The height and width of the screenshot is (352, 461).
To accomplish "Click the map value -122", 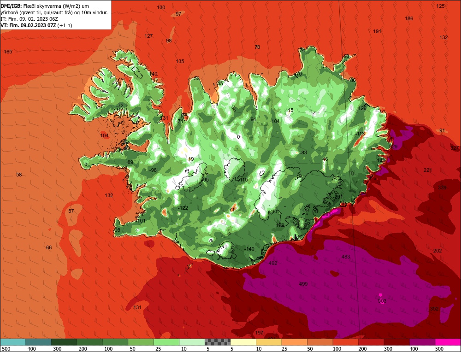I will [183, 208].
